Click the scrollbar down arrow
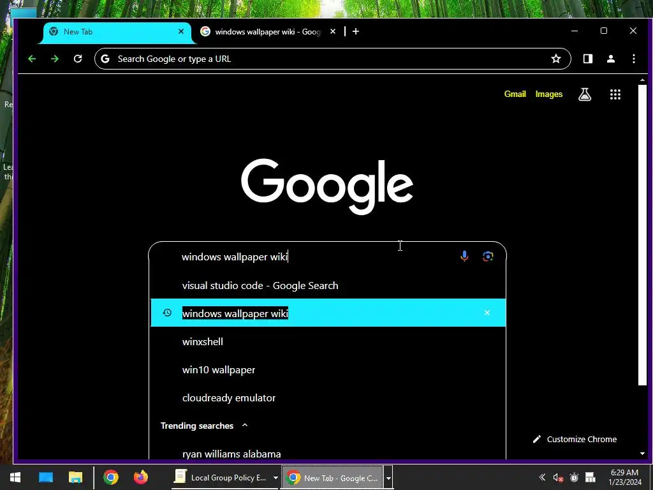Image resolution: width=653 pixels, height=490 pixels. tap(642, 454)
